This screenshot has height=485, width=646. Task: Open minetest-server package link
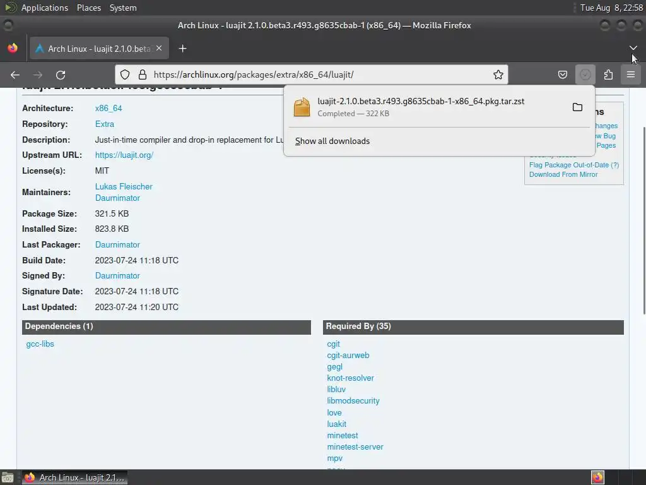click(x=355, y=446)
